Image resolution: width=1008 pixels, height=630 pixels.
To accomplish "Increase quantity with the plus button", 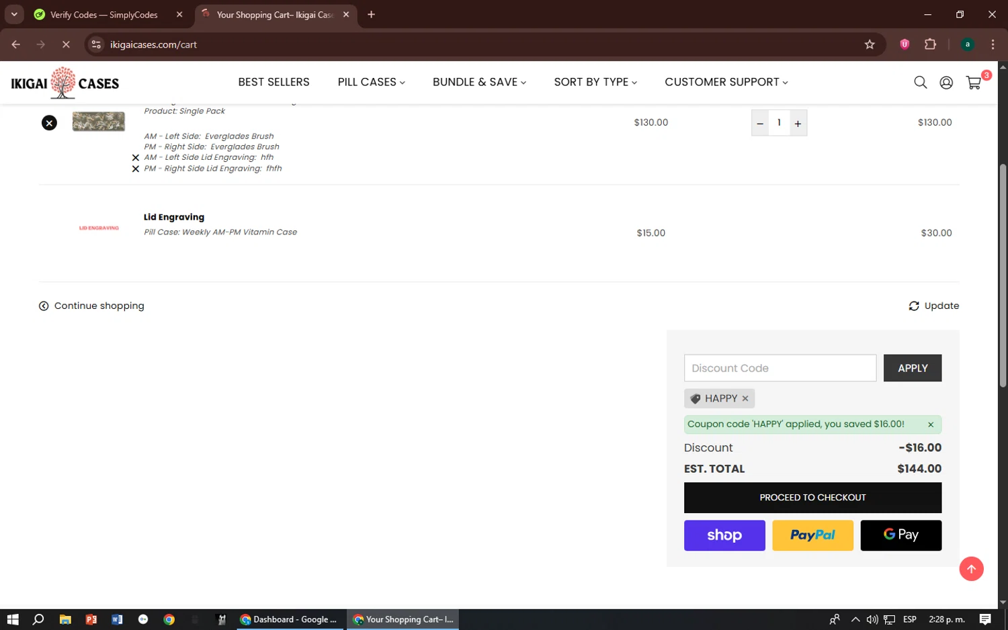I will coord(798,123).
